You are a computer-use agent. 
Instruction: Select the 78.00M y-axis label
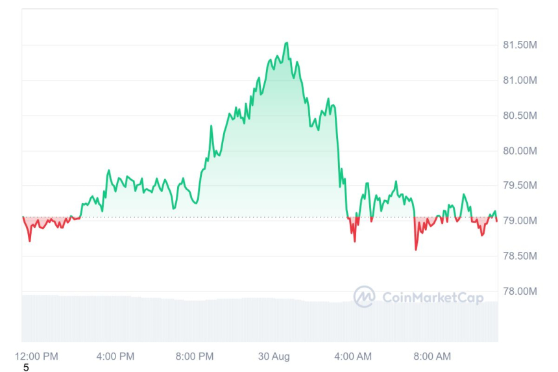coord(520,291)
